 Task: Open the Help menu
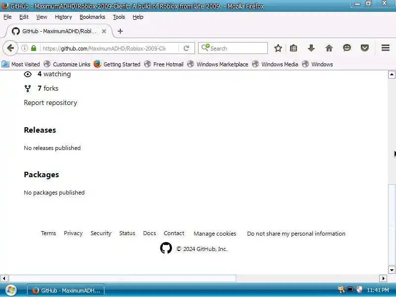pyautogui.click(x=138, y=17)
